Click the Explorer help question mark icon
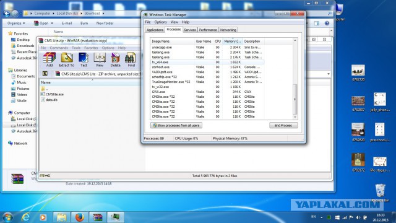 click(x=327, y=24)
